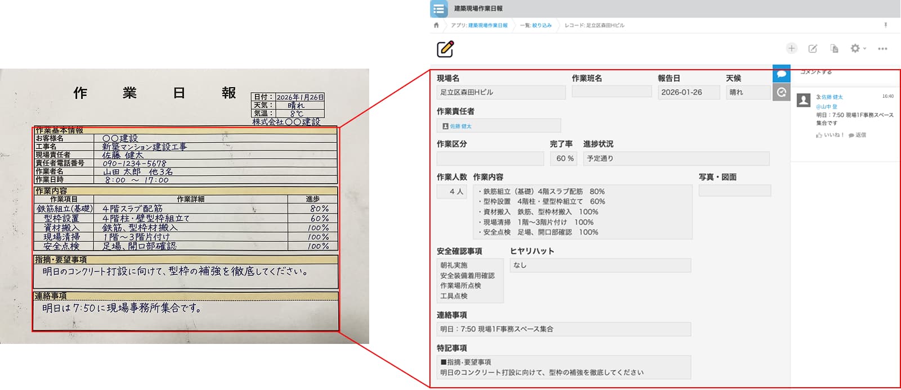Image resolution: width=901 pixels, height=390 pixels.
Task: Click the レコード: 足立区森田Hビル breadcrumb text
Action: 594,25
